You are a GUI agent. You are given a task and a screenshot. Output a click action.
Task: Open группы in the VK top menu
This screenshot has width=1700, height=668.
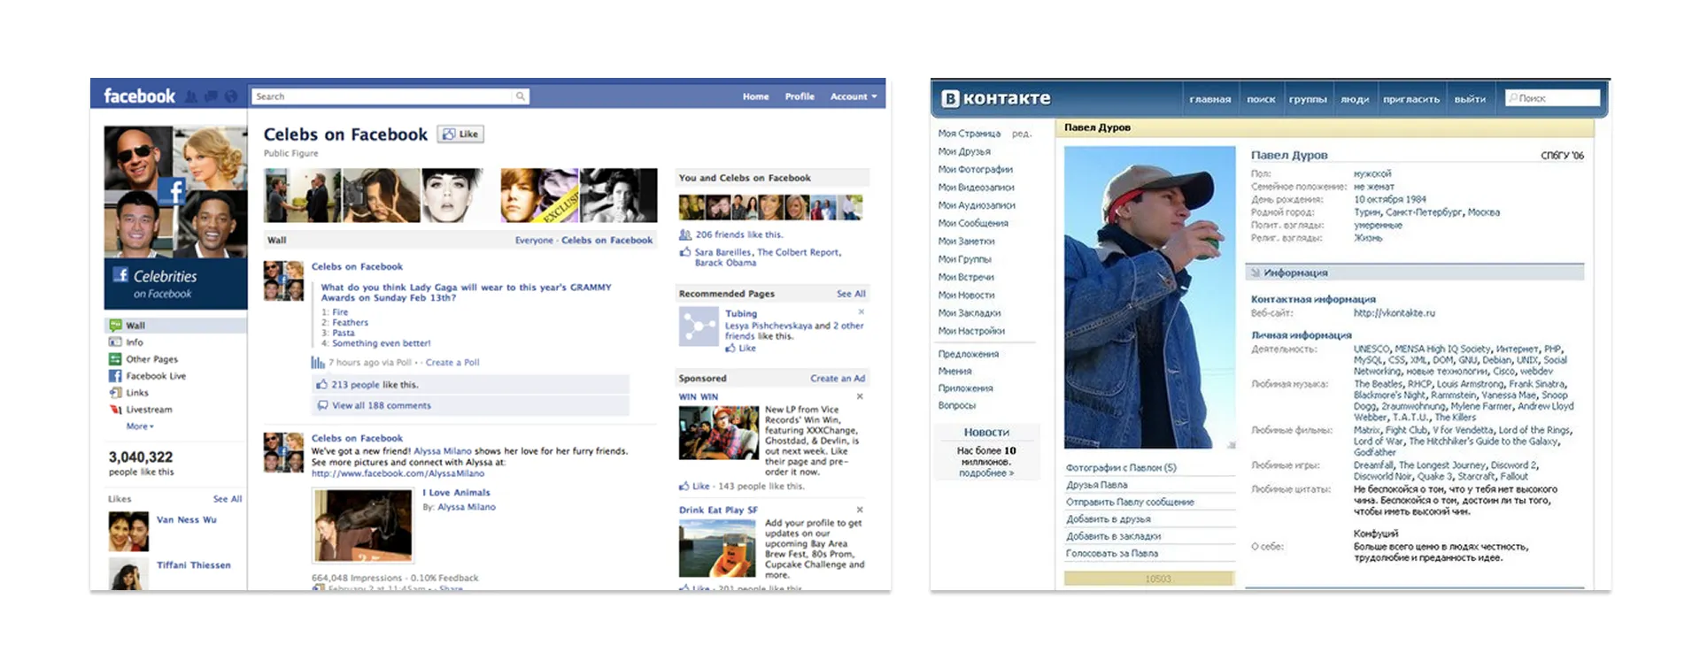1308,99
